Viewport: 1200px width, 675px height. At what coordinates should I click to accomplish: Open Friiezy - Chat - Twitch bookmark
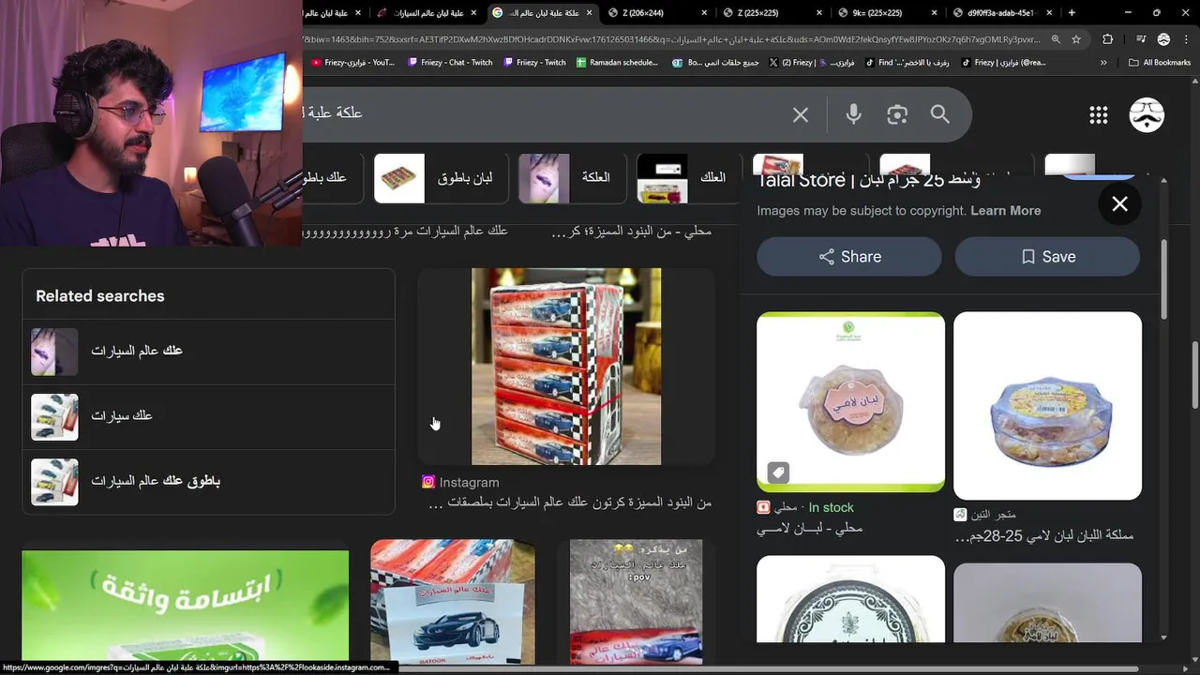click(x=449, y=63)
